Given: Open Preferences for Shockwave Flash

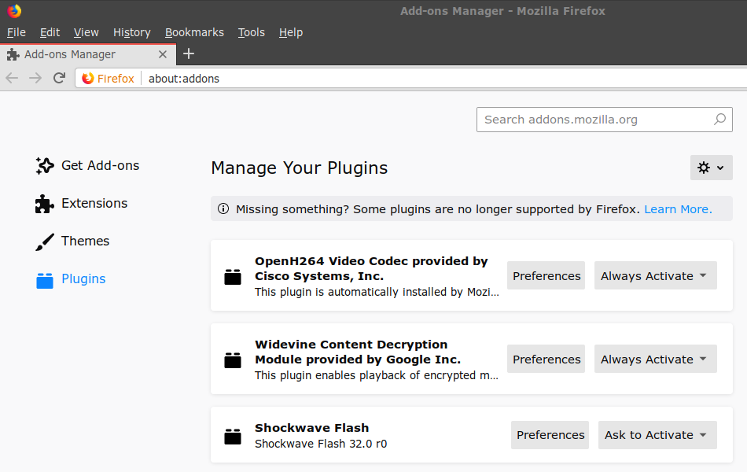Looking at the screenshot, I should (550, 435).
